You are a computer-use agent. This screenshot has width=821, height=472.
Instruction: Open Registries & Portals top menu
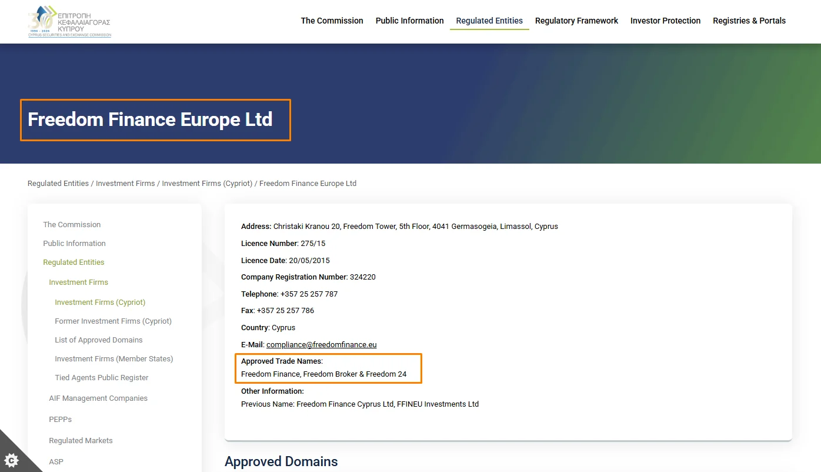pyautogui.click(x=749, y=21)
